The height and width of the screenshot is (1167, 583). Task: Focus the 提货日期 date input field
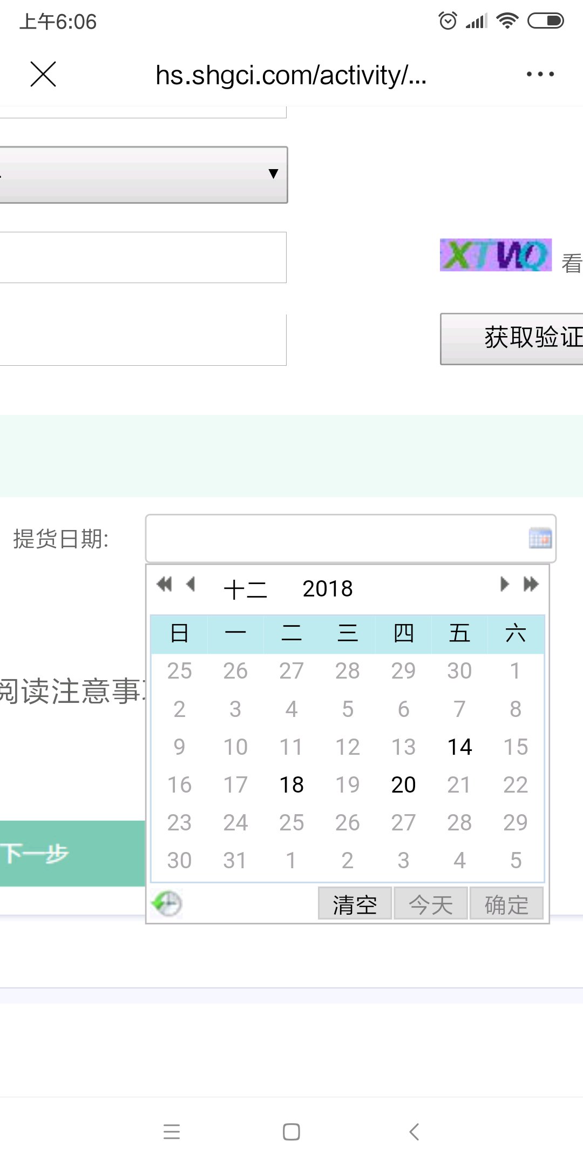point(351,539)
